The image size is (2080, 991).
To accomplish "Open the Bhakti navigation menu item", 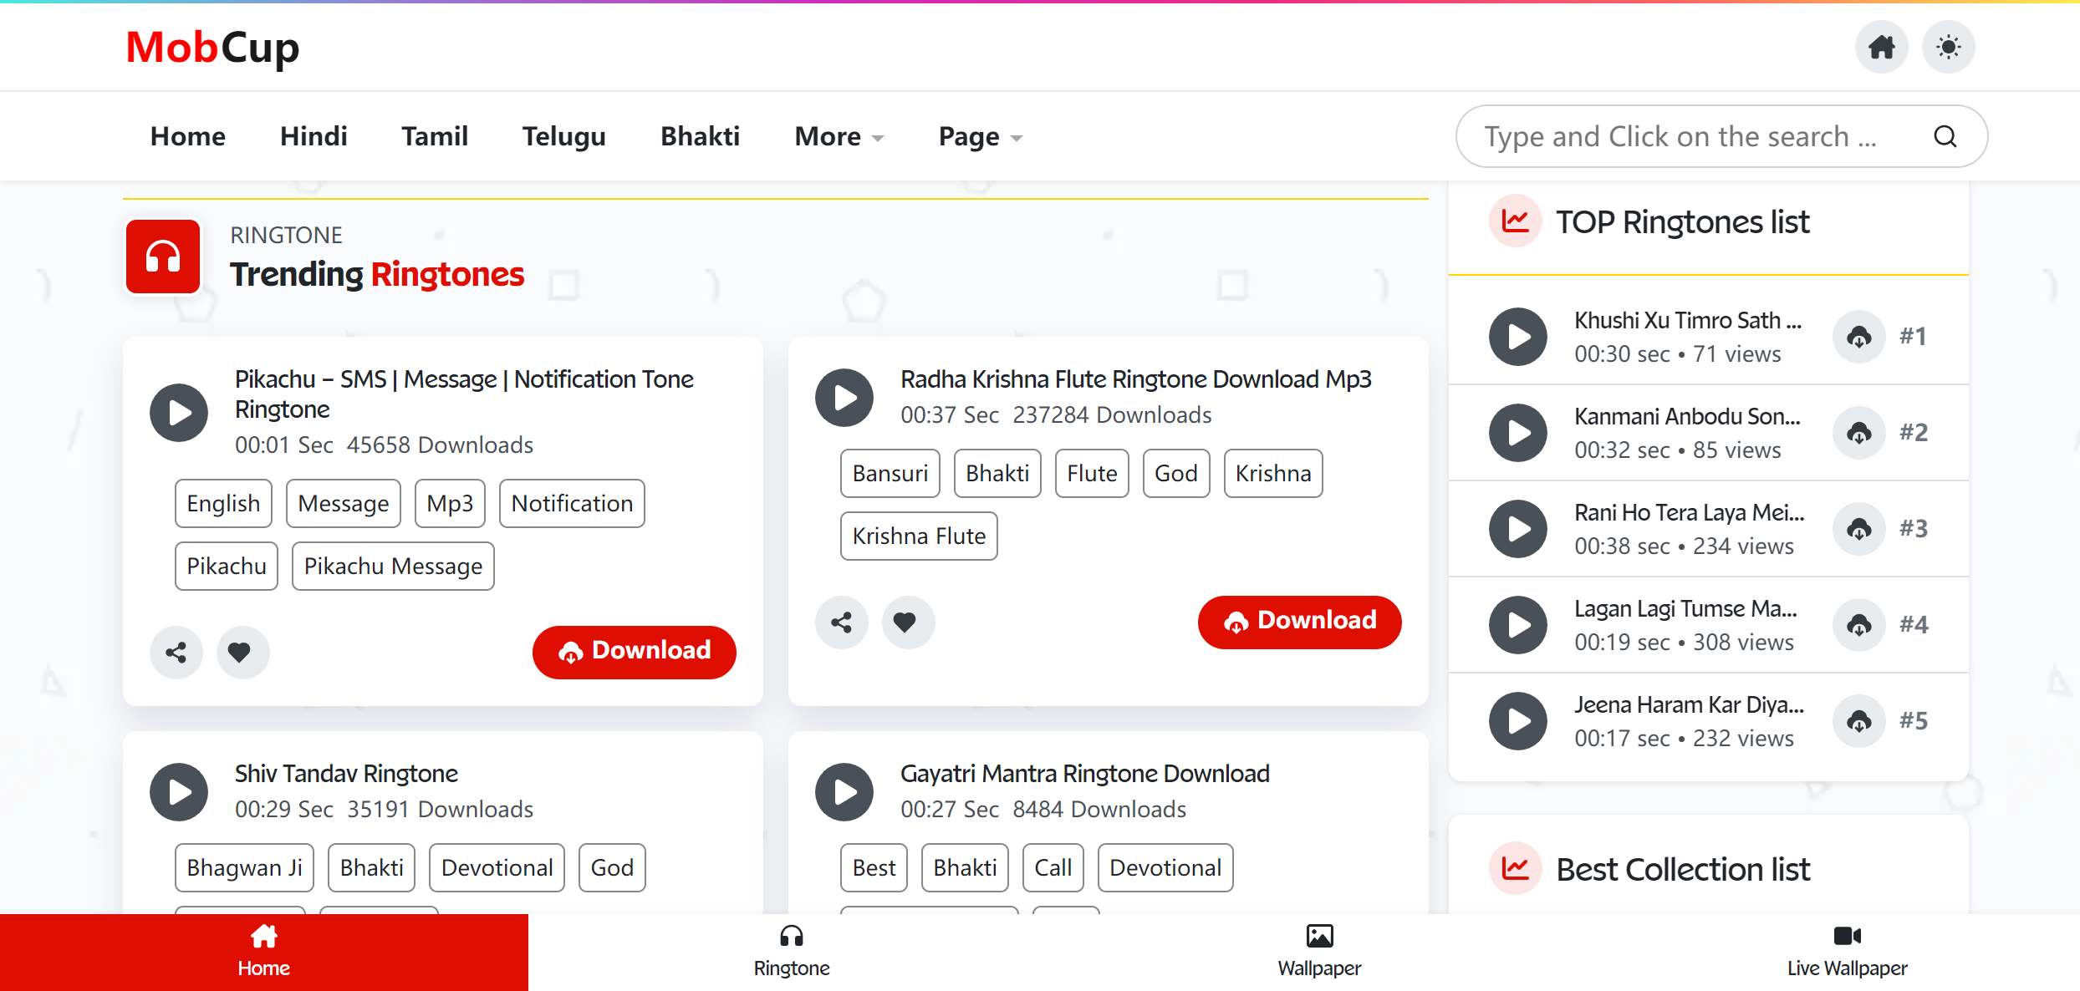I will 700,136.
